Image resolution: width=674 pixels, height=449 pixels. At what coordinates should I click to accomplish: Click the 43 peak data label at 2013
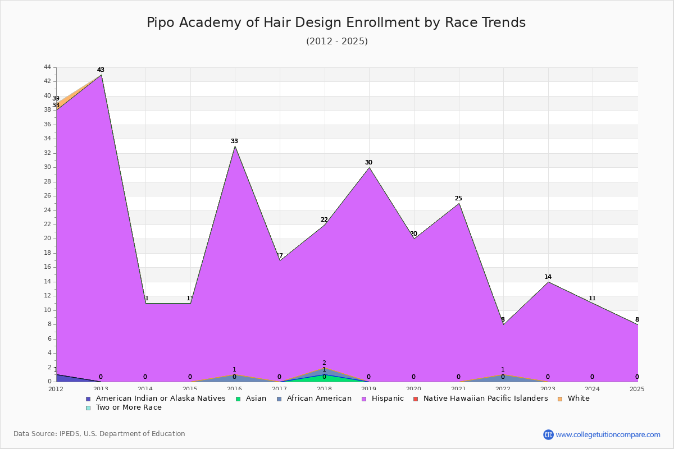[101, 70]
